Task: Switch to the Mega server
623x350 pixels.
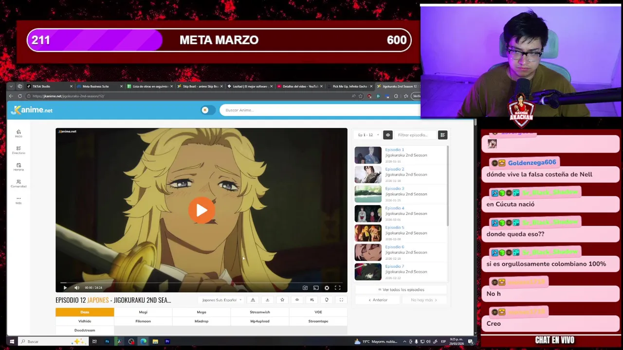Action: coord(202,312)
